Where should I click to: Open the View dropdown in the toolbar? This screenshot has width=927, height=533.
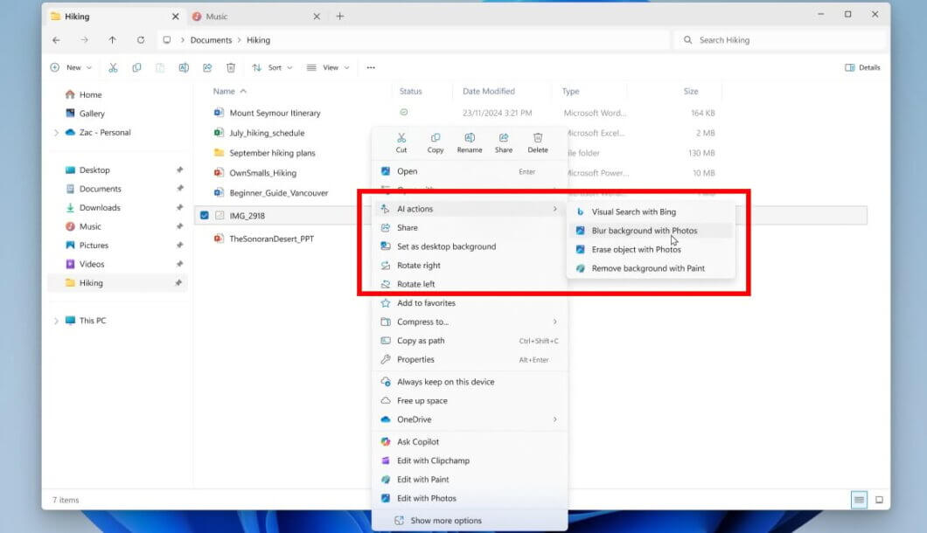point(328,67)
